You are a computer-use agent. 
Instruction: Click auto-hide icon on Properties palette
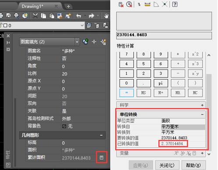click(x=8, y=43)
